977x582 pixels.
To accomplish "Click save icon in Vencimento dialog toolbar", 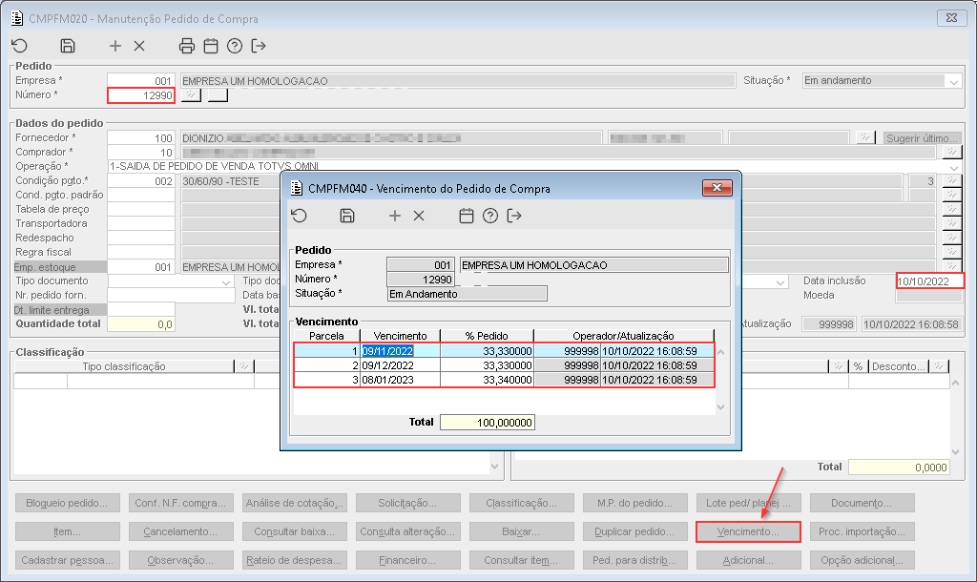I will [347, 216].
